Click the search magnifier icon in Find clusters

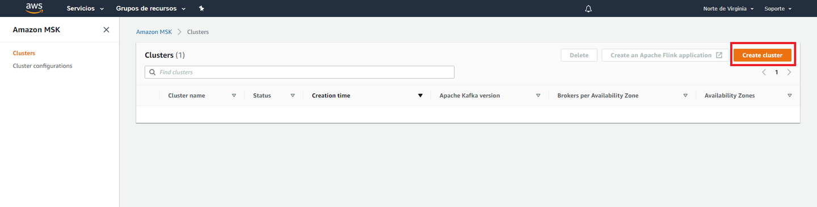[152, 72]
